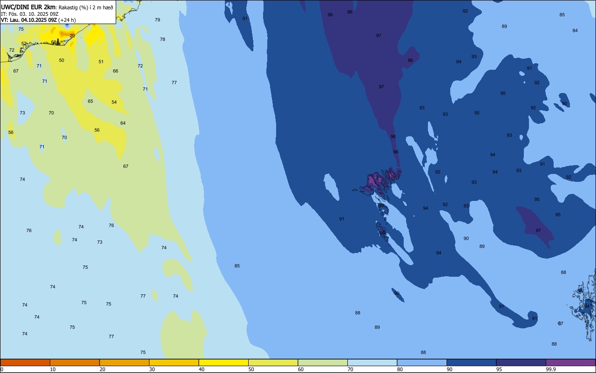Click the bright yellow 40–50 legend swatch

tap(223, 362)
